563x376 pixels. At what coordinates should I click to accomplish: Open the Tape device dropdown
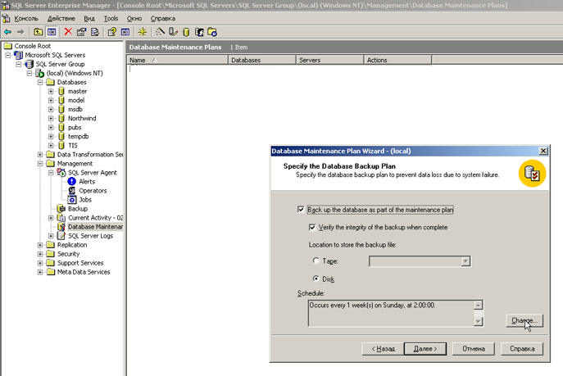pyautogui.click(x=465, y=261)
